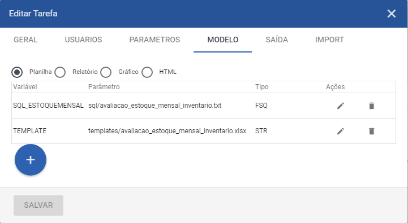
Task: Click the Tipo column header
Action: point(262,87)
